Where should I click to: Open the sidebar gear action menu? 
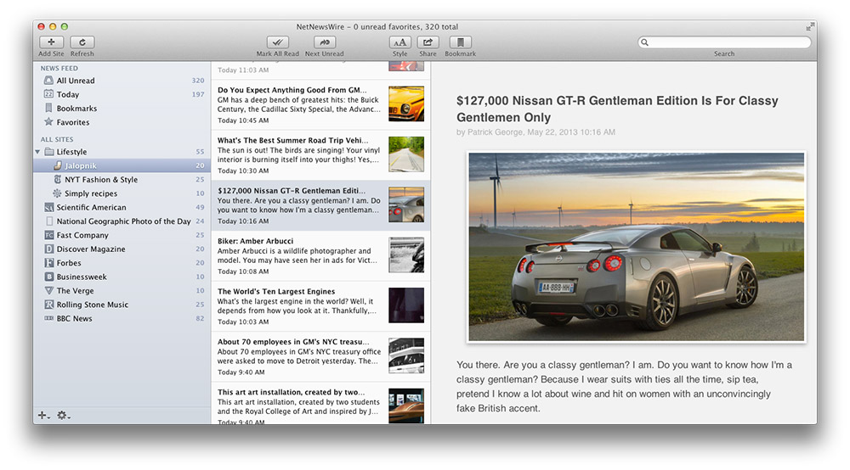pyautogui.click(x=64, y=416)
